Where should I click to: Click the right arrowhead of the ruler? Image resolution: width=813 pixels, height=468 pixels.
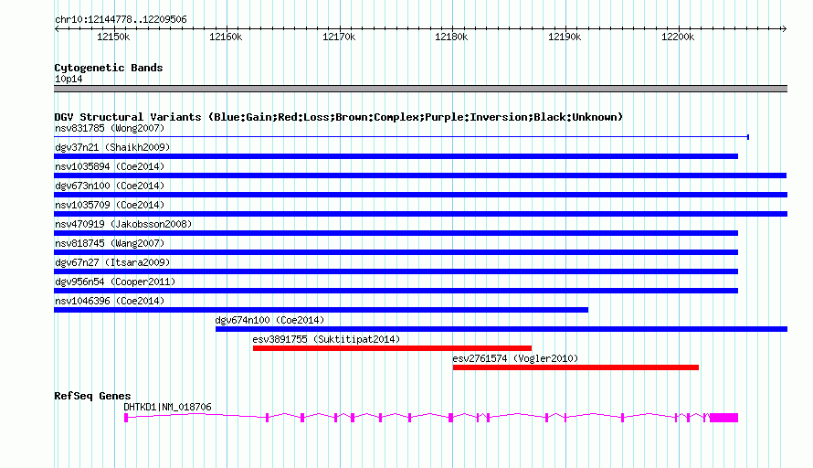785,29
